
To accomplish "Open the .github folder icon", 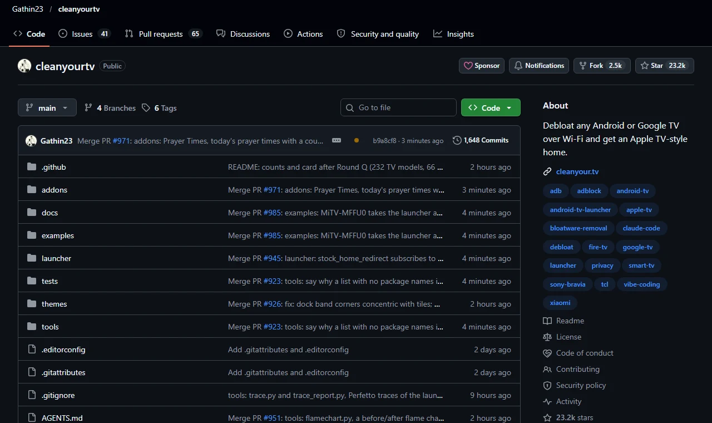I will (31, 167).
